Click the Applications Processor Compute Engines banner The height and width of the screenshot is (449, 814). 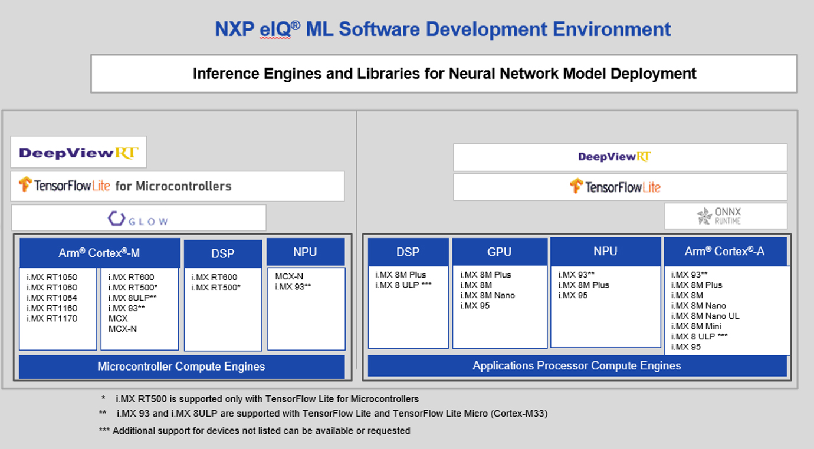click(576, 366)
